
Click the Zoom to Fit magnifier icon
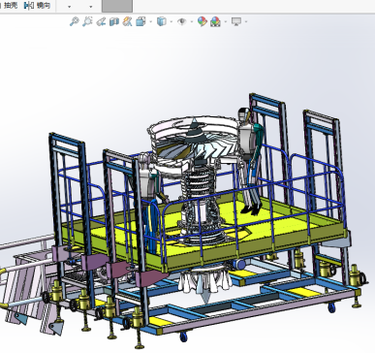75,21
